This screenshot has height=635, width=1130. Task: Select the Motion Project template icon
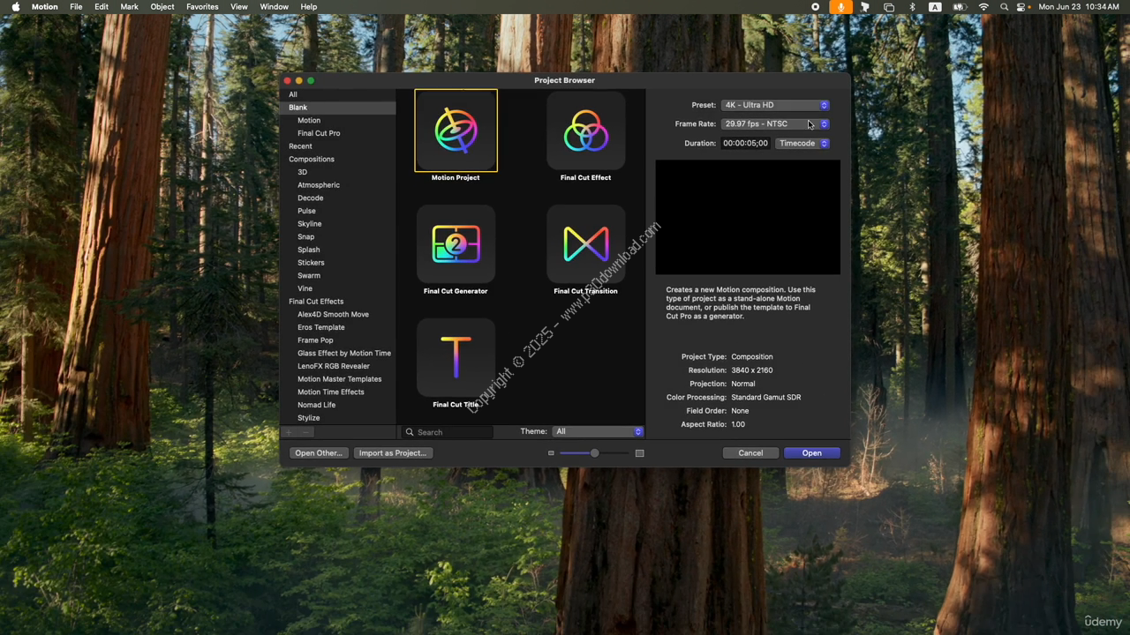pyautogui.click(x=456, y=131)
